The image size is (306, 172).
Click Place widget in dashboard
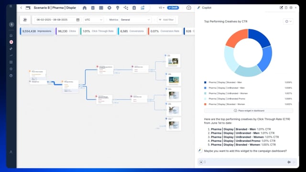click(x=249, y=110)
